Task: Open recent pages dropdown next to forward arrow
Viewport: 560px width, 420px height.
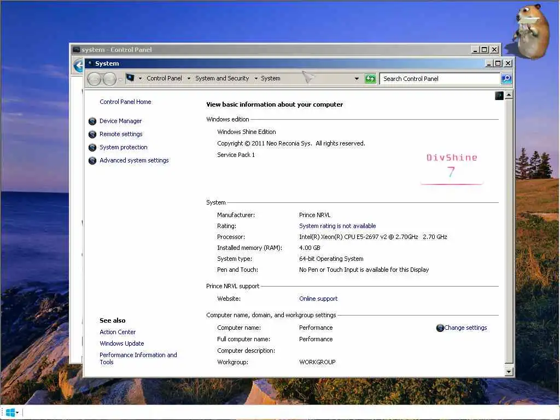Action: pos(120,79)
